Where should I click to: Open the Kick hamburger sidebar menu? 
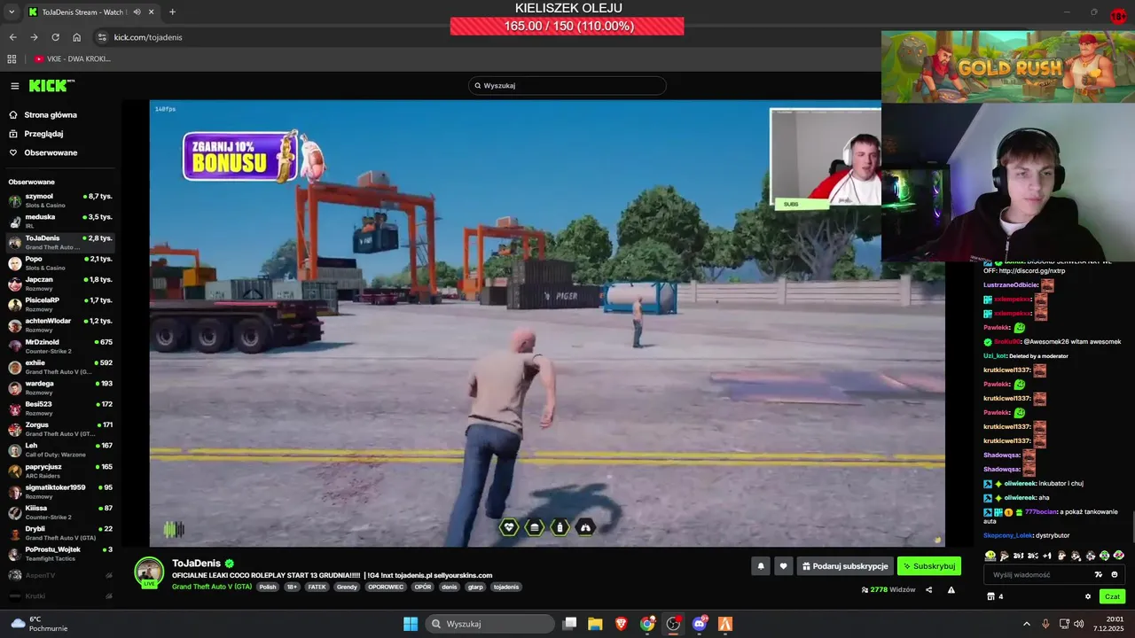click(15, 86)
